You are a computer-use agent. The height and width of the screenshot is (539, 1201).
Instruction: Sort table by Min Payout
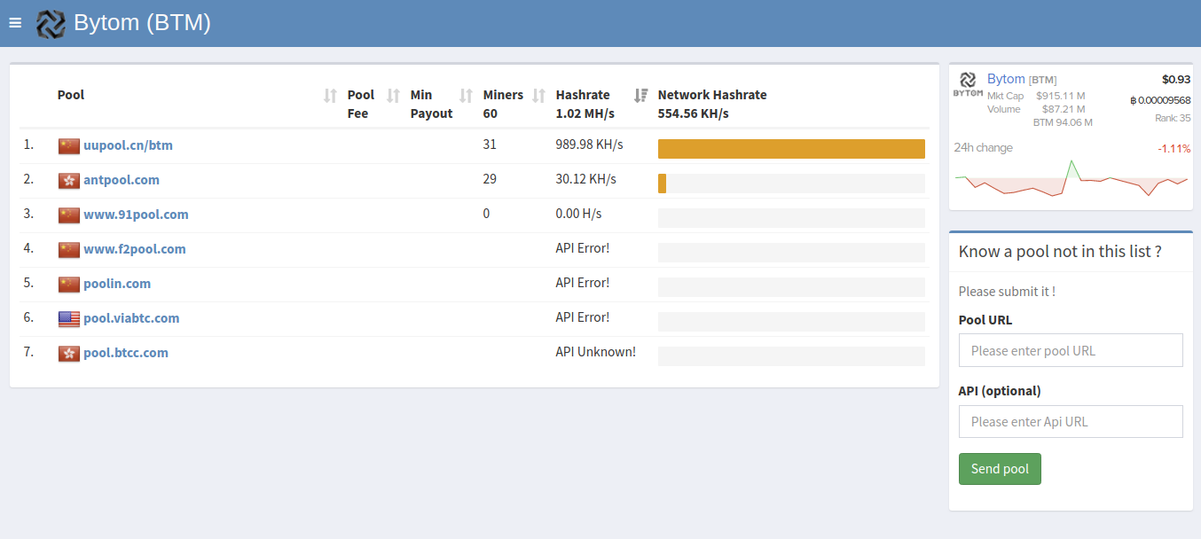pyautogui.click(x=467, y=95)
